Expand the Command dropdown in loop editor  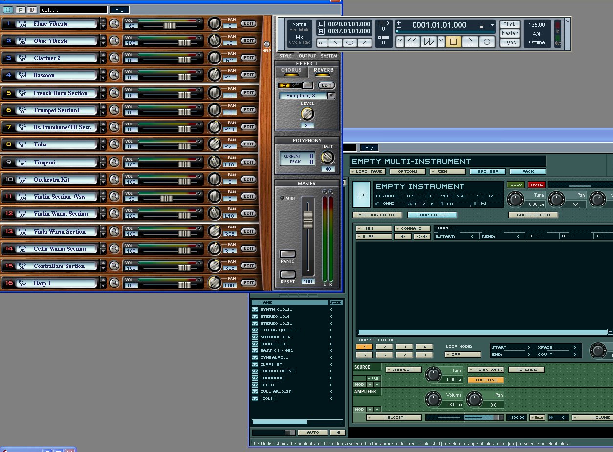click(x=413, y=228)
